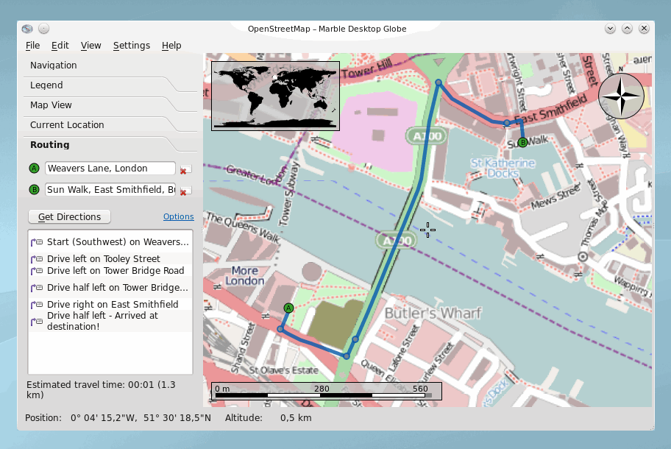Select Drive left on Tooley Street instruction
The height and width of the screenshot is (449, 671).
tap(110, 258)
